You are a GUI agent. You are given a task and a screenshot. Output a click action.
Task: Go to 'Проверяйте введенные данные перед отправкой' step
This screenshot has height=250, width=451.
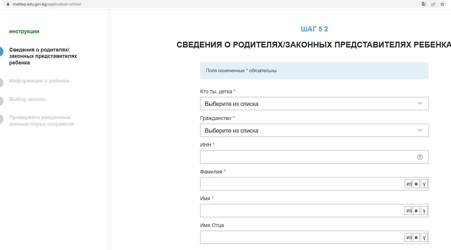pos(41,121)
